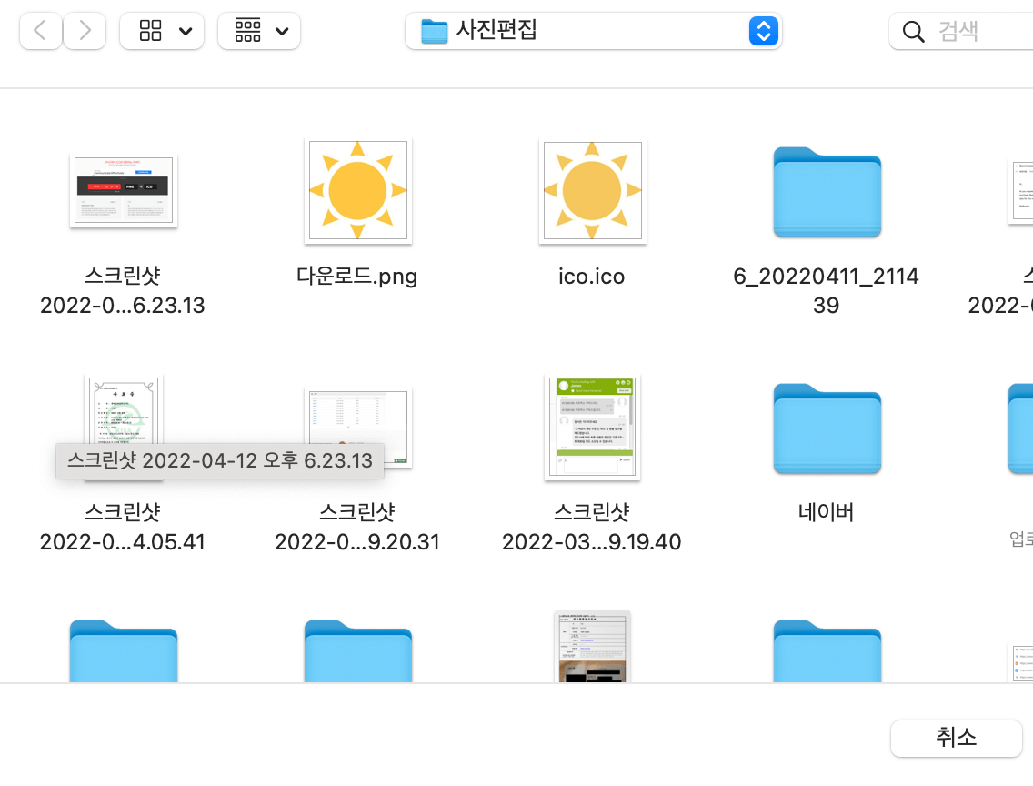1033x786 pixels.
Task: Select the 스크린샷 2022-0...9.20.31 screenshot
Action: pos(357,428)
